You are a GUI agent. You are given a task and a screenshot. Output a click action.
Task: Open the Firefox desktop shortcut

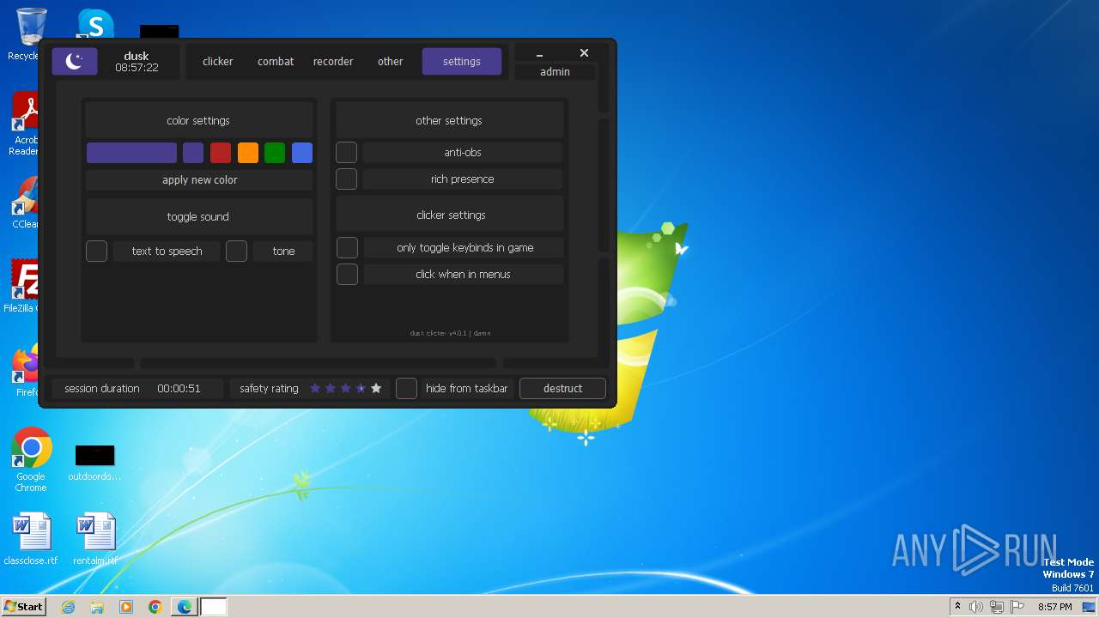[x=26, y=371]
